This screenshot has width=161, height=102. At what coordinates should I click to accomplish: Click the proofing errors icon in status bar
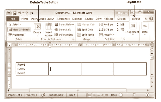43,95
